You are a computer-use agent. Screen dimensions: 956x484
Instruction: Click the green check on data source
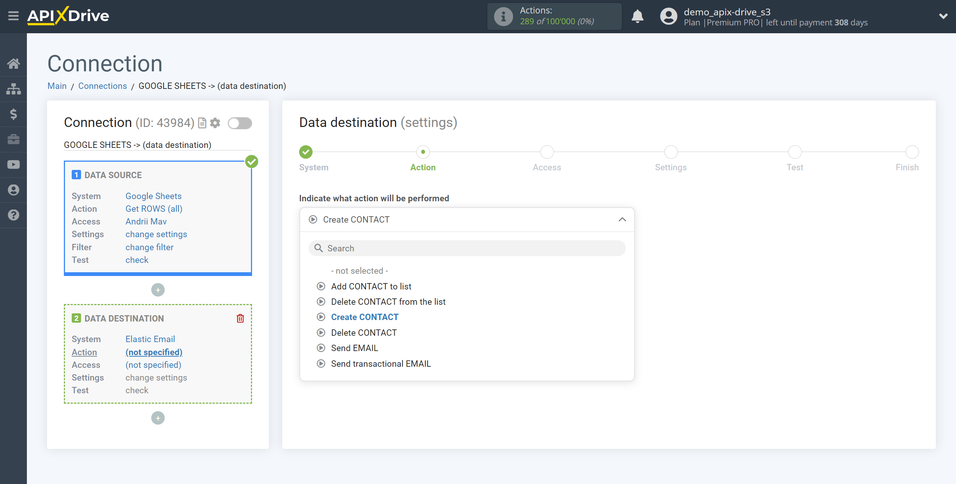pos(252,162)
